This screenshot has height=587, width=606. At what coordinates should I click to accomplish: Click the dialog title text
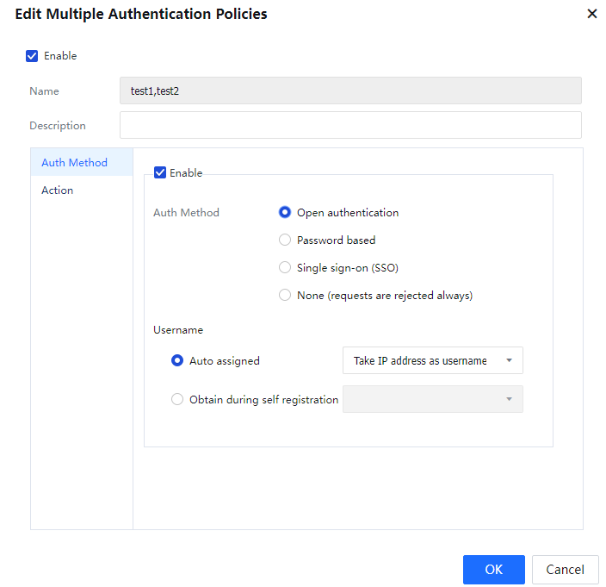coord(141,14)
